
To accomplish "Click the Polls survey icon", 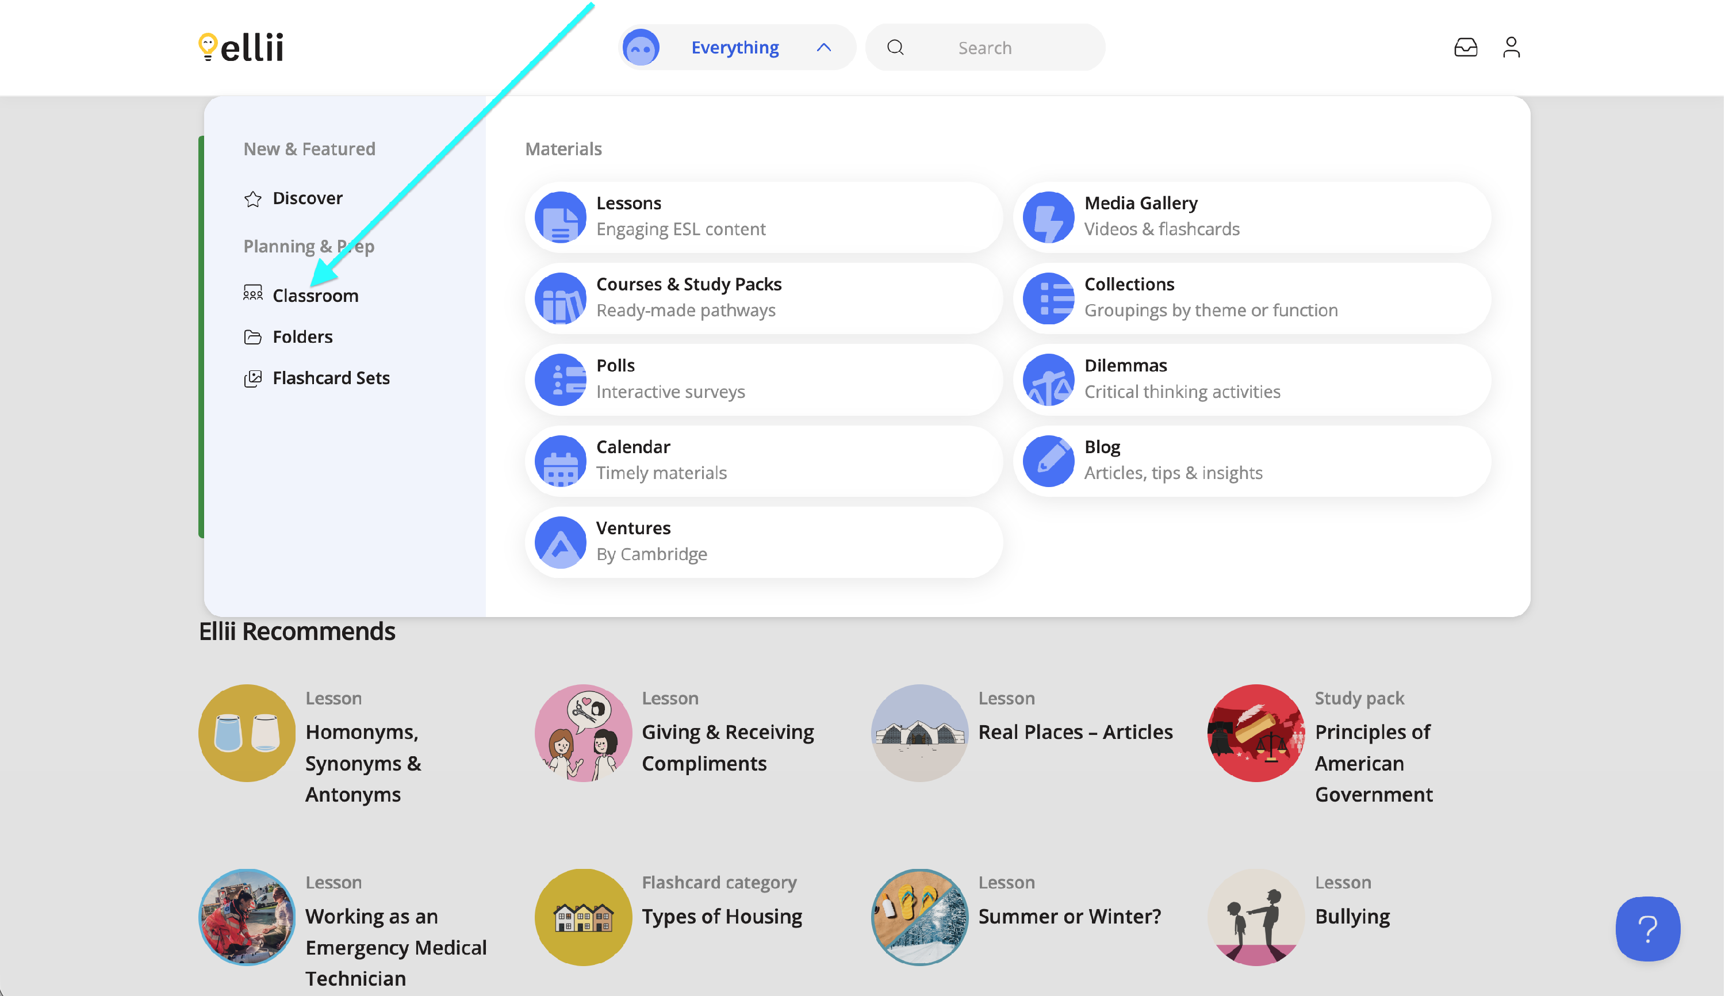I will (x=560, y=380).
